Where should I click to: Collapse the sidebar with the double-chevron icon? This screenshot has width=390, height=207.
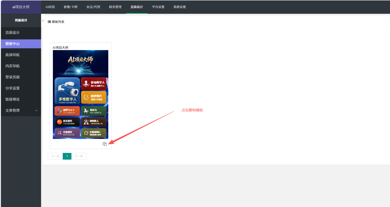point(43,21)
